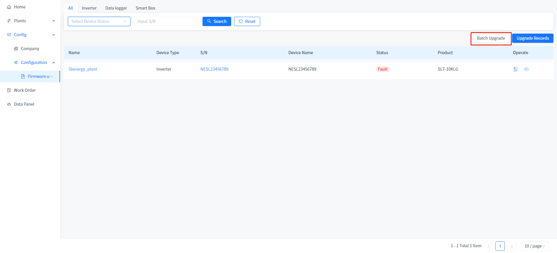The image size is (557, 253).
Task: Open the Select Device Status dropdown
Action: point(99,21)
